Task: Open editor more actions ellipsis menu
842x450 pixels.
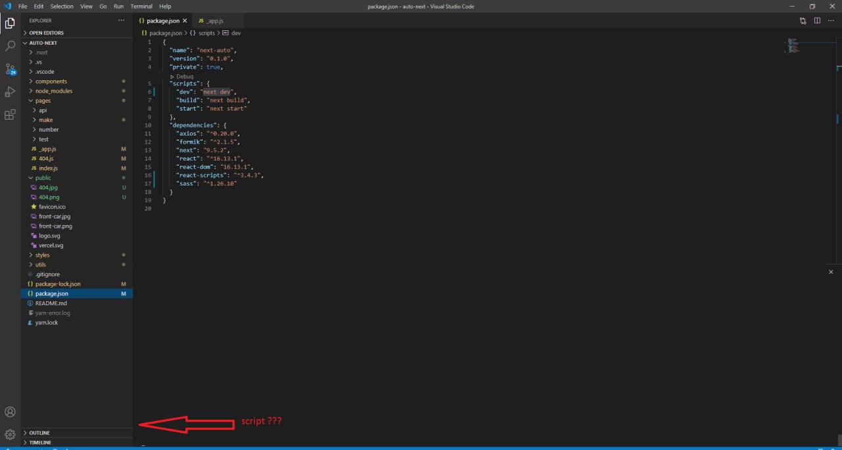Action: pos(831,20)
